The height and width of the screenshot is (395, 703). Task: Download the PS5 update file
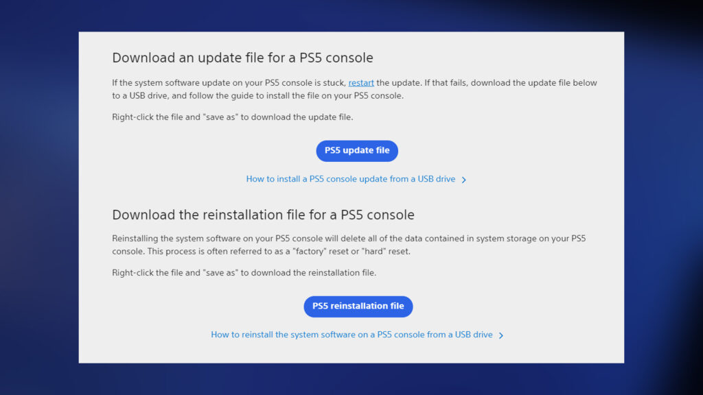(357, 151)
